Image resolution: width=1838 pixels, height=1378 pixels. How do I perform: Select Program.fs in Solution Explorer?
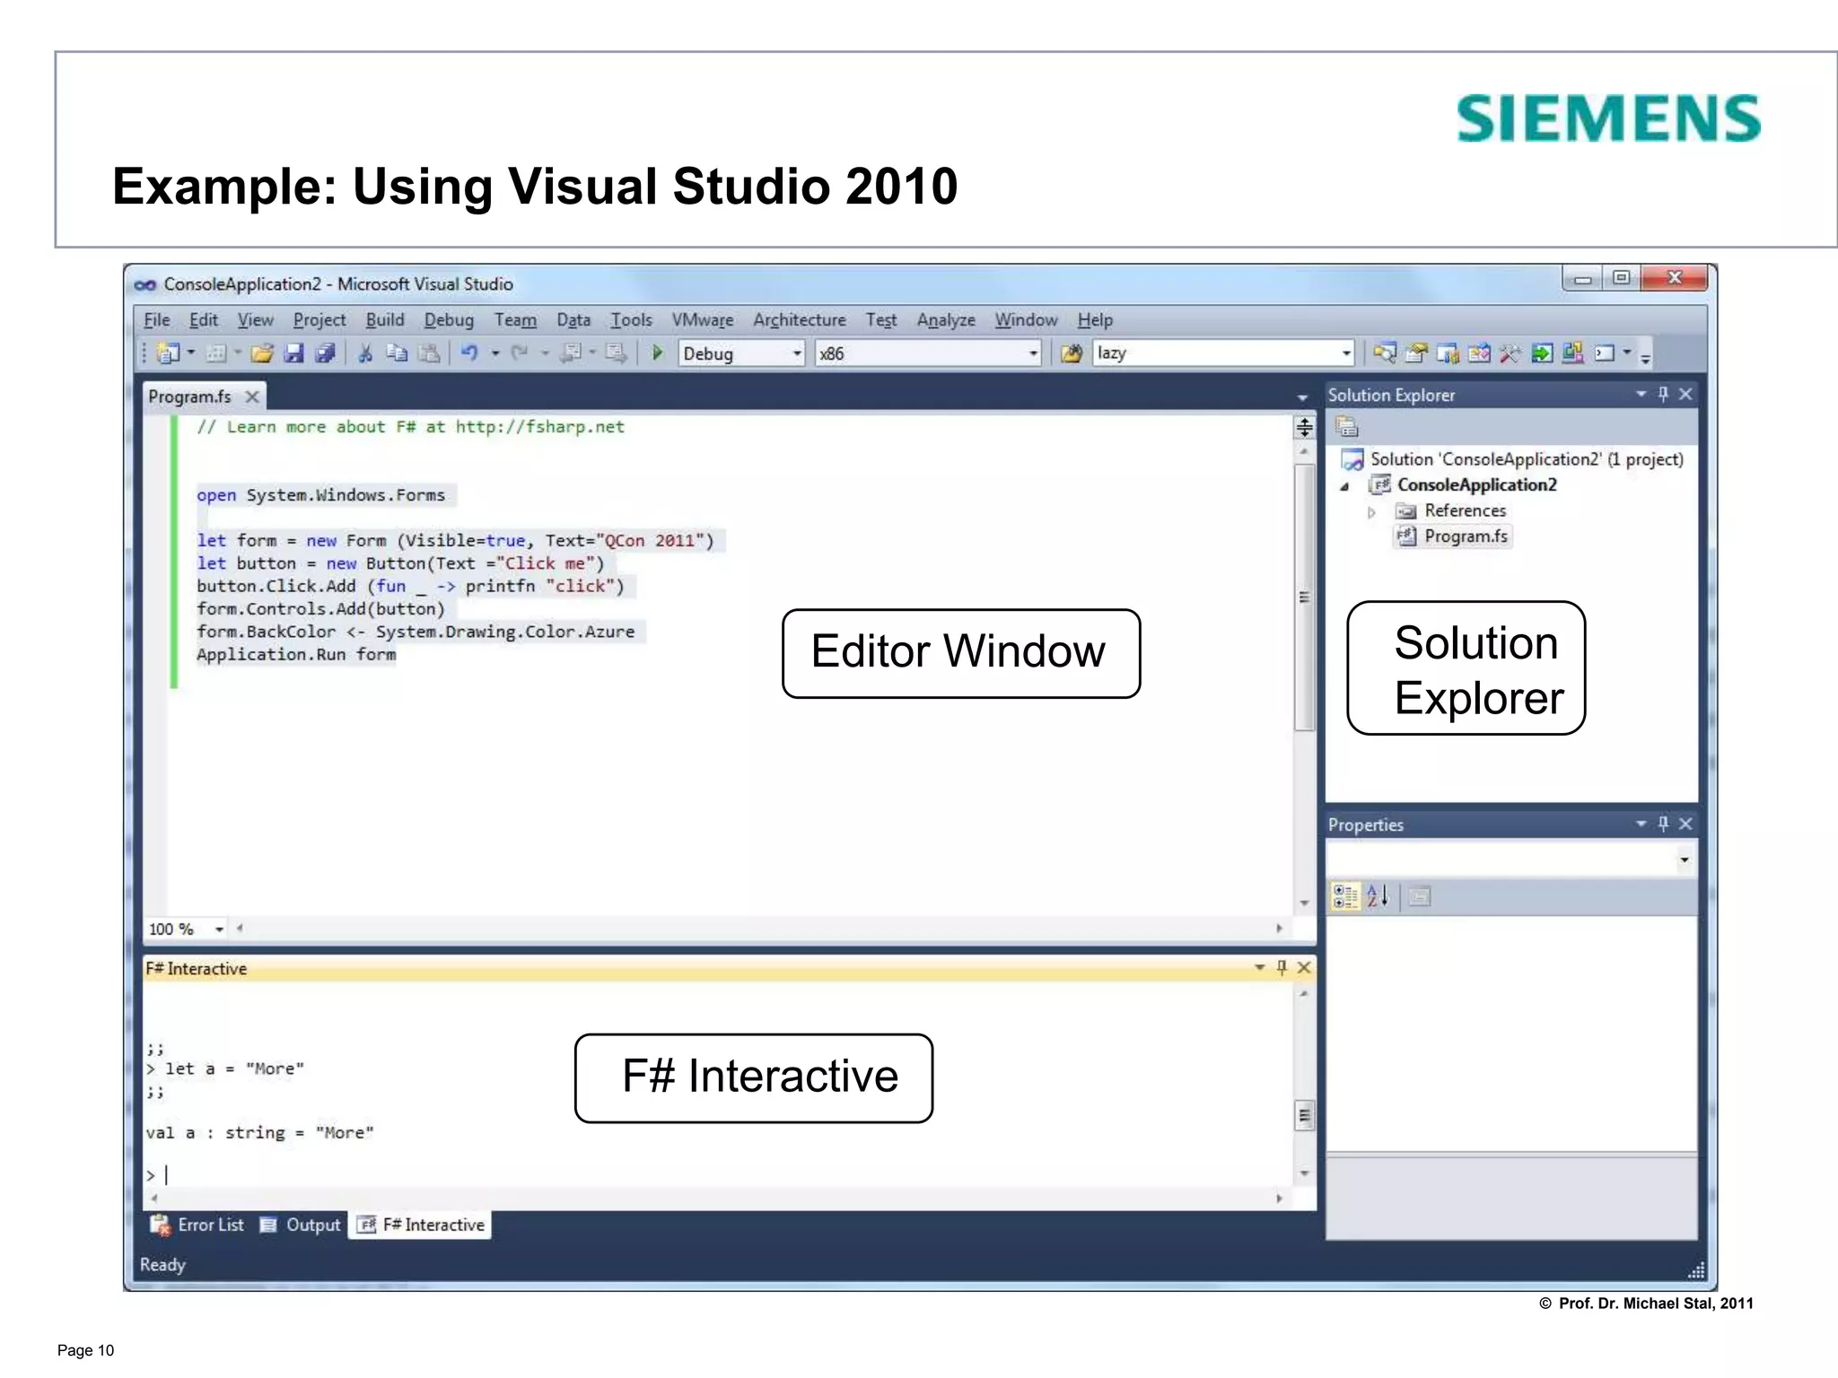pos(1465,536)
